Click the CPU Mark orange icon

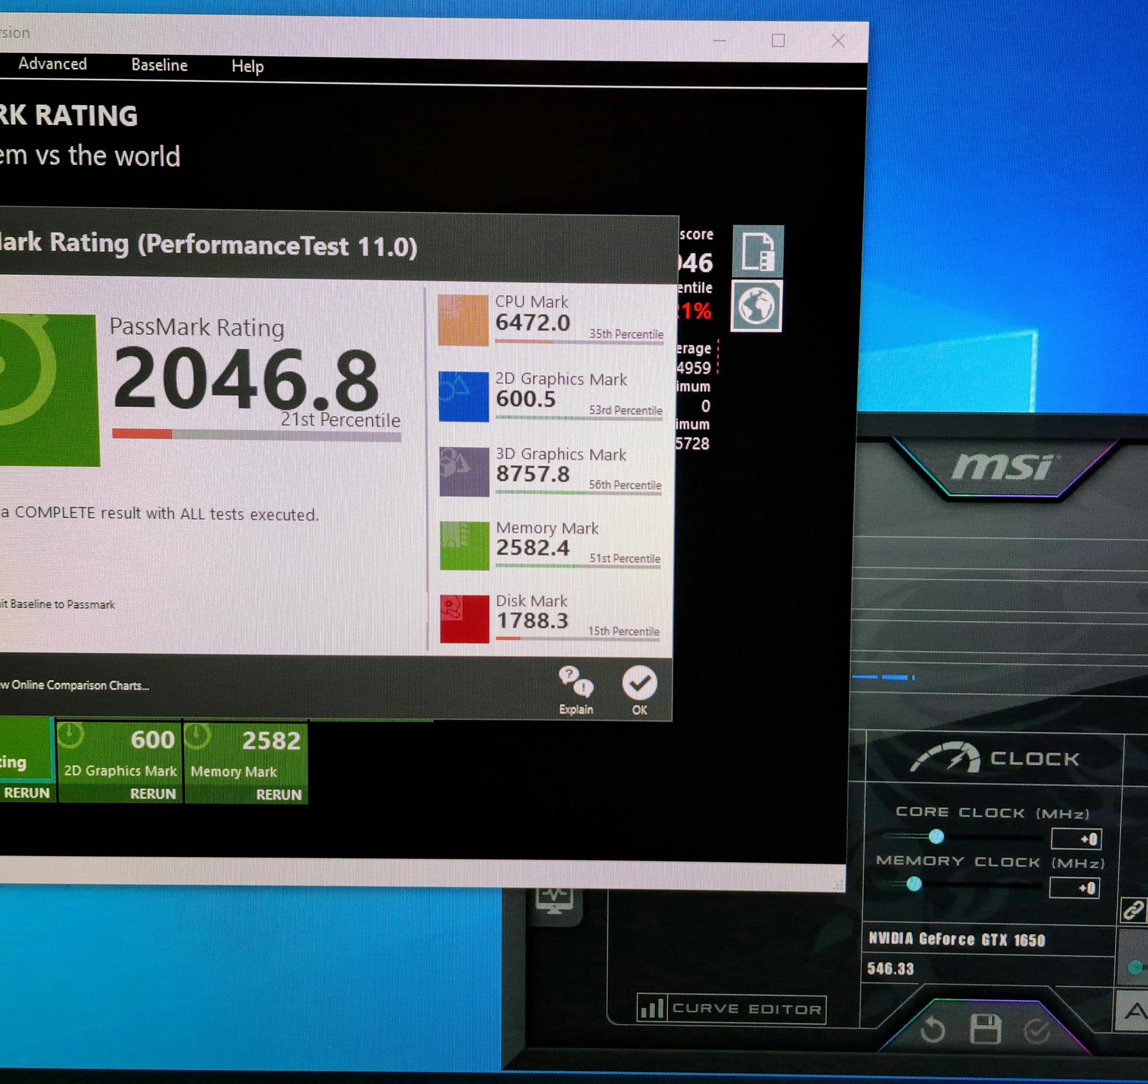coord(463,320)
